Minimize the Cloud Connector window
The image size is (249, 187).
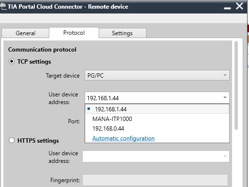[x=227, y=8]
